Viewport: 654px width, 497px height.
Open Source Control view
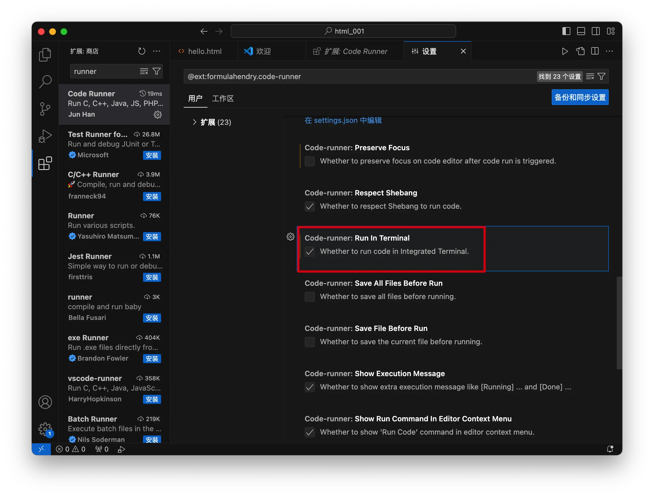coord(45,109)
